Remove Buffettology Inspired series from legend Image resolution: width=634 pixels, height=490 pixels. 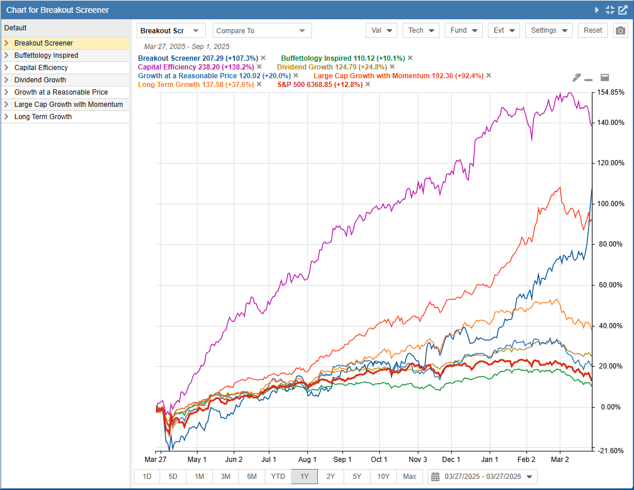click(x=410, y=58)
